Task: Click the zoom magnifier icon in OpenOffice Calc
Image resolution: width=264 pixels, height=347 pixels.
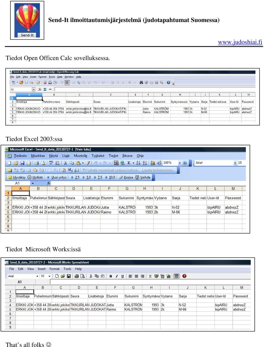Action: pos(162,83)
